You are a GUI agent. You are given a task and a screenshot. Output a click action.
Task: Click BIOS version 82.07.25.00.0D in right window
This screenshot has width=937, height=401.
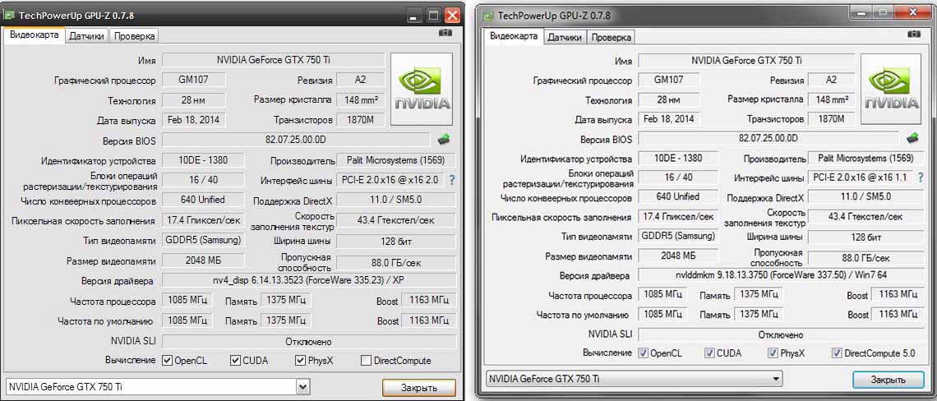769,138
